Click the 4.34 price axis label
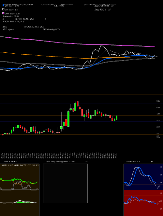 [158, 107]
